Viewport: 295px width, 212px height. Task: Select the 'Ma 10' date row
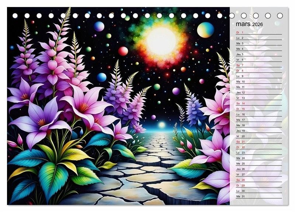[x=259, y=81]
